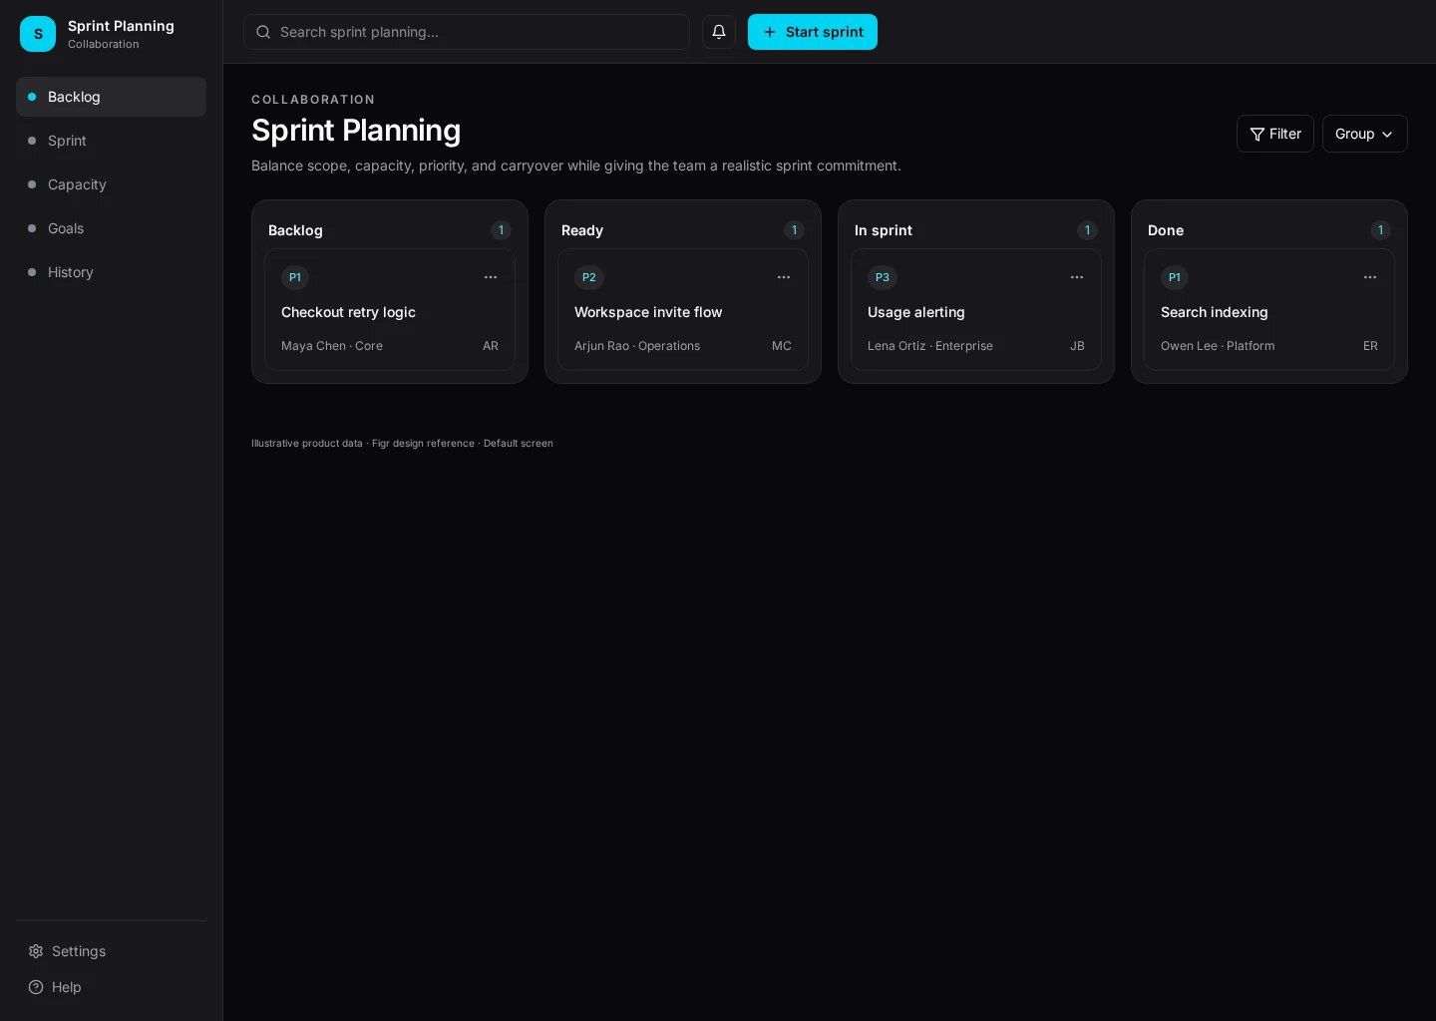Click the In sprint column count badge
The width and height of the screenshot is (1436, 1021).
(x=1087, y=230)
